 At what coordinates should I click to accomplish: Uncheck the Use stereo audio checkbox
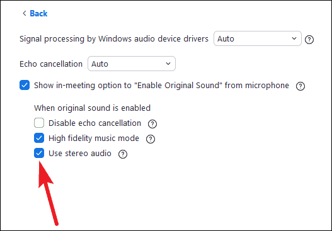(39, 153)
